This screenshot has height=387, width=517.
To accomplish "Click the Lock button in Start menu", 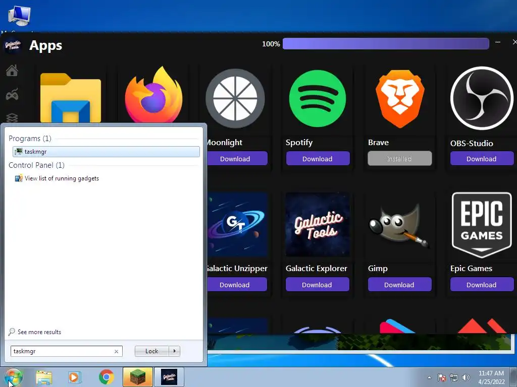I will pos(151,351).
